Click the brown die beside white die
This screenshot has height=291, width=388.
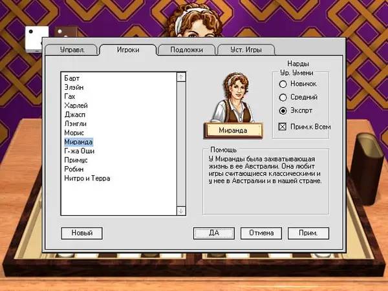(62, 33)
